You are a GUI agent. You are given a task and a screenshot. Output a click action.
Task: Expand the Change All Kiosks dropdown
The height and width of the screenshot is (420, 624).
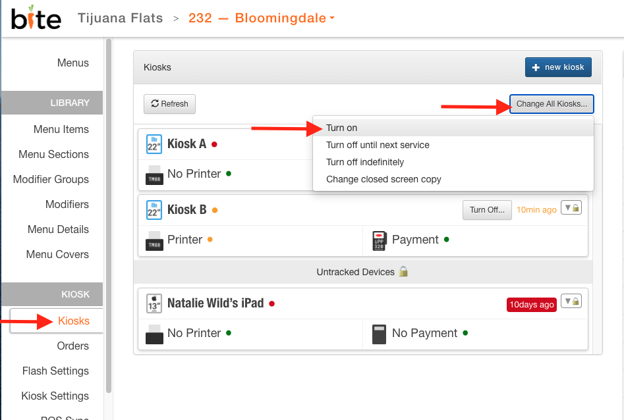click(x=552, y=104)
